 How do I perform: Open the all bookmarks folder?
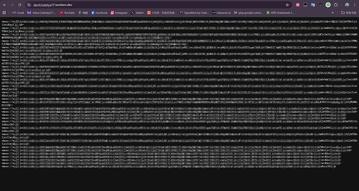click(348, 13)
